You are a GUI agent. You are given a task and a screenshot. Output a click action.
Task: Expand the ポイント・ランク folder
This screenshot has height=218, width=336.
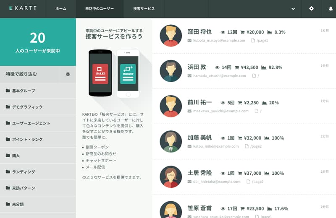pyautogui.click(x=38, y=139)
